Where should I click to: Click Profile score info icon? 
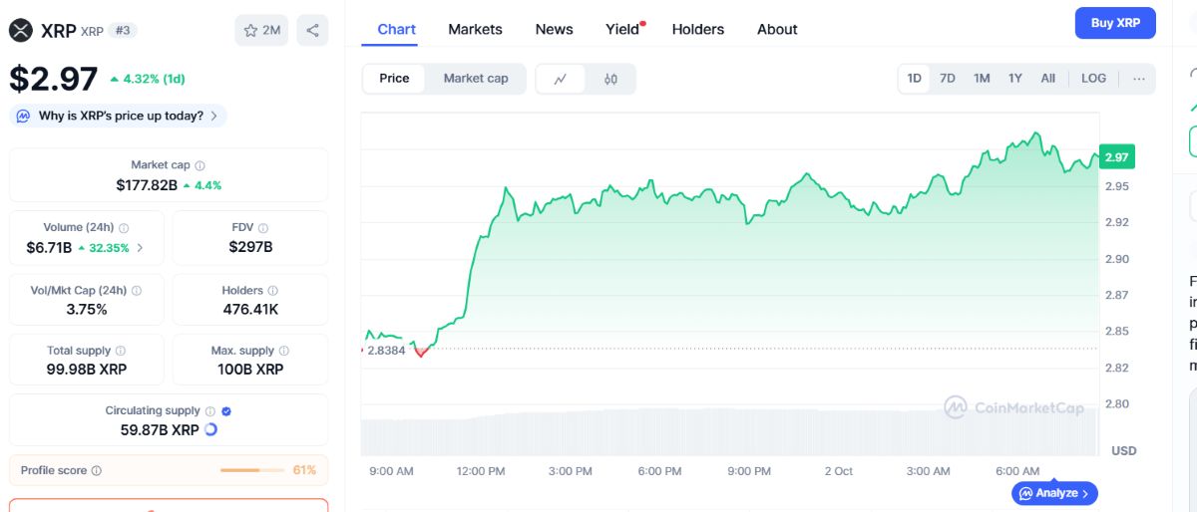tap(97, 470)
